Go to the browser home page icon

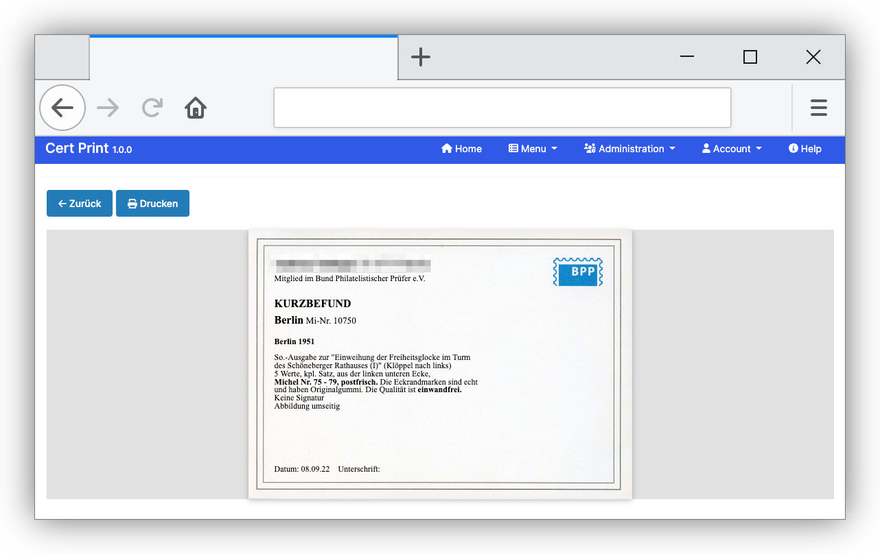tap(196, 108)
